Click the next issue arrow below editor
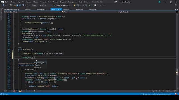The width and height of the screenshot is (179, 100). (30, 91)
